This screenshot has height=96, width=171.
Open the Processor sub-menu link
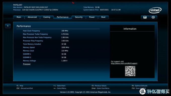click(x=27, y=64)
